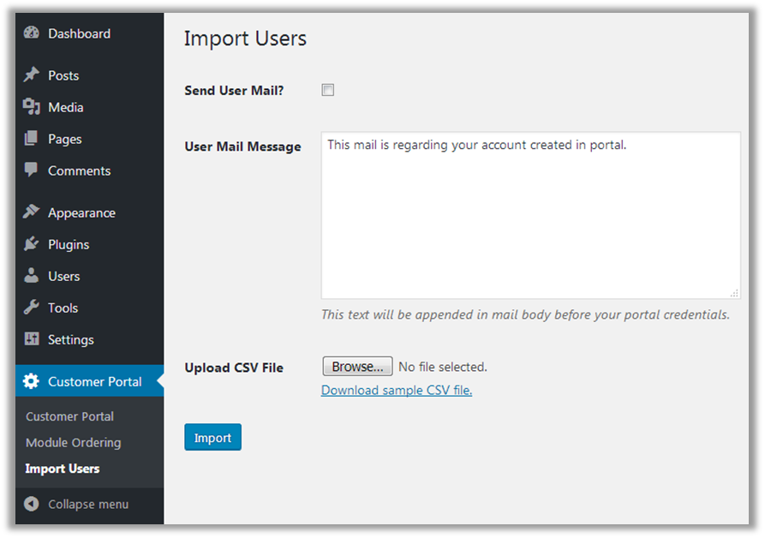Viewport: 765px width, 538px height.
Task: Click the Customer Portal gear icon
Action: pyautogui.click(x=32, y=381)
